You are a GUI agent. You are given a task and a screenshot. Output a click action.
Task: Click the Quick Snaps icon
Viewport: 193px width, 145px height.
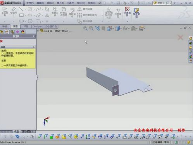tap(127, 12)
